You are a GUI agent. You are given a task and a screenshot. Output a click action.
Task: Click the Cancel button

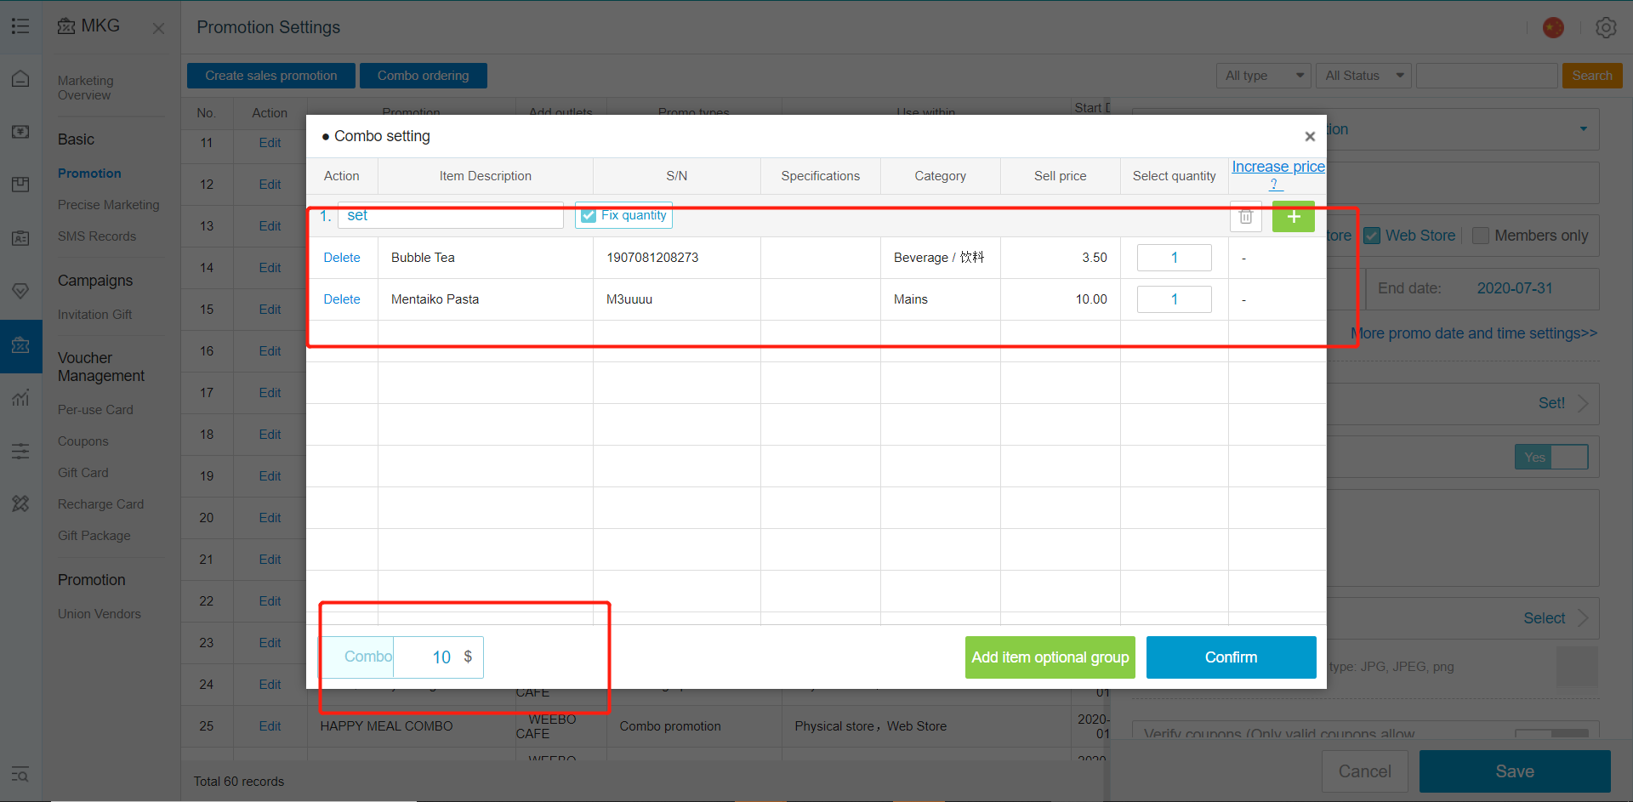click(x=1364, y=771)
